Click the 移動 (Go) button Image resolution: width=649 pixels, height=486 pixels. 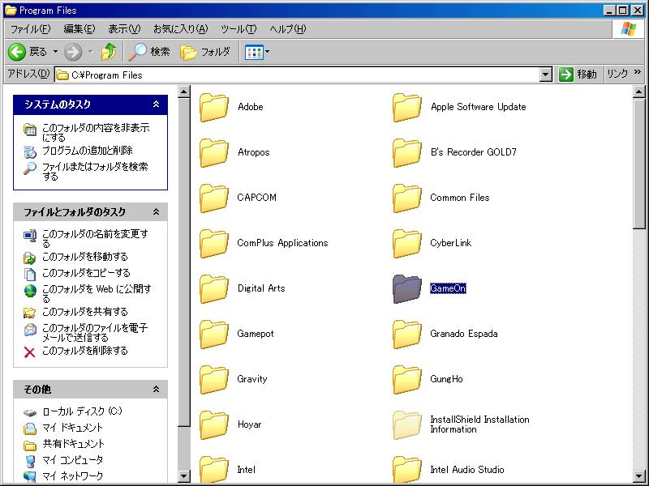click(578, 75)
